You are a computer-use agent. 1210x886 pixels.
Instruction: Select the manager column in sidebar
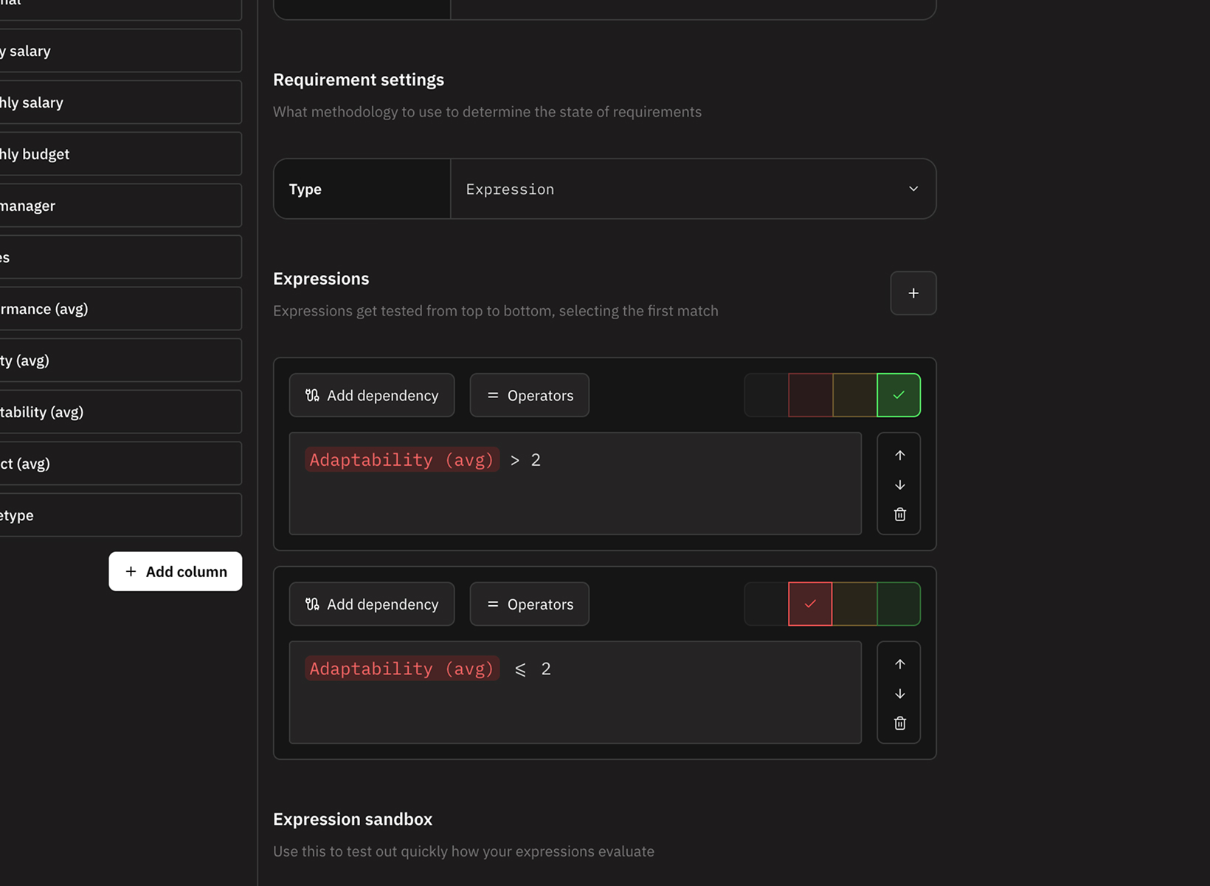pos(118,206)
